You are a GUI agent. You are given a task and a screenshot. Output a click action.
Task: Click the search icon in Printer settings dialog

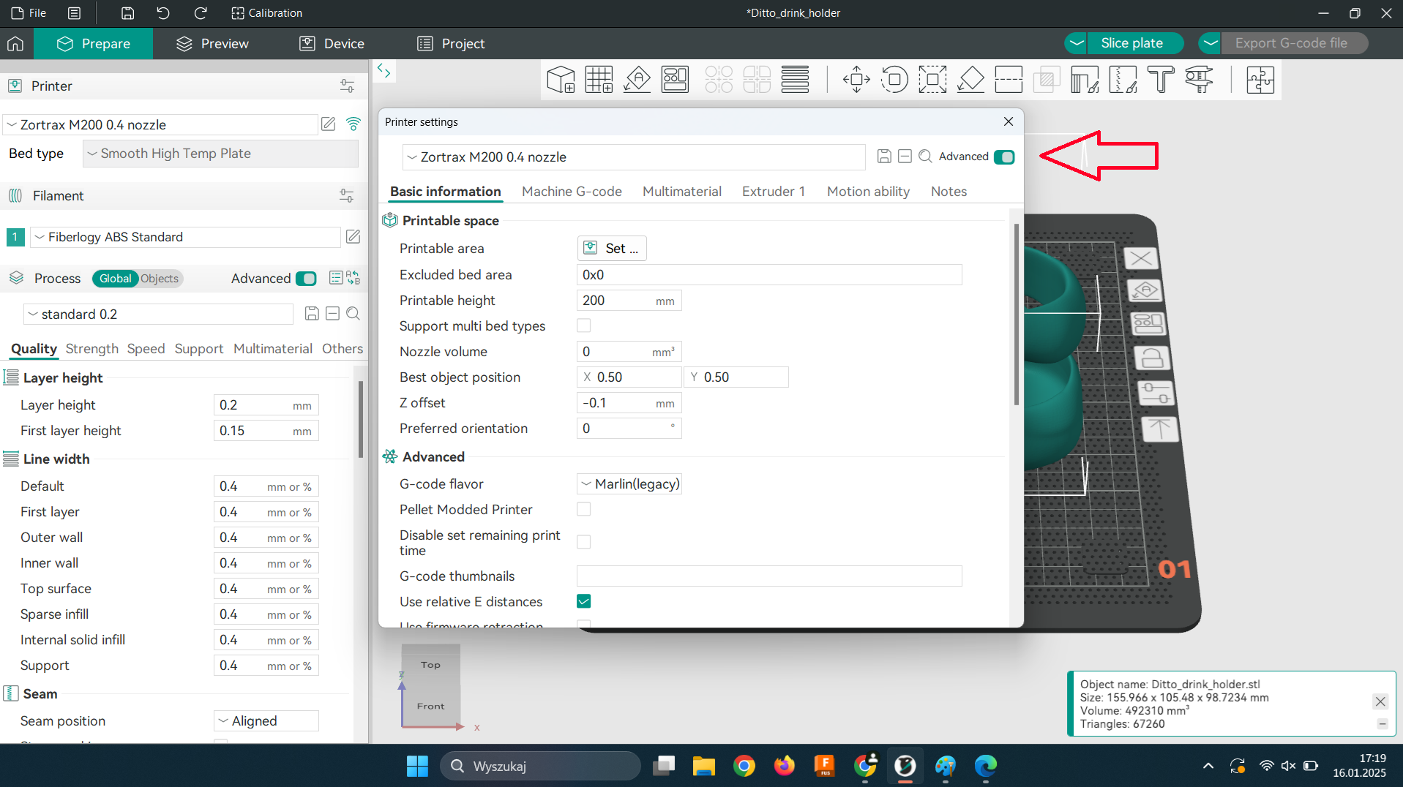(x=925, y=157)
